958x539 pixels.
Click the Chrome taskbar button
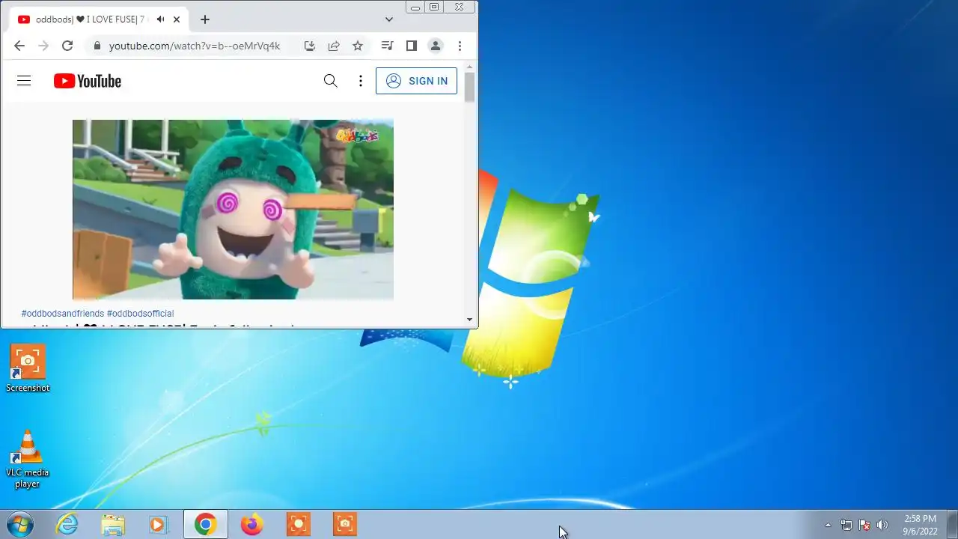point(206,524)
